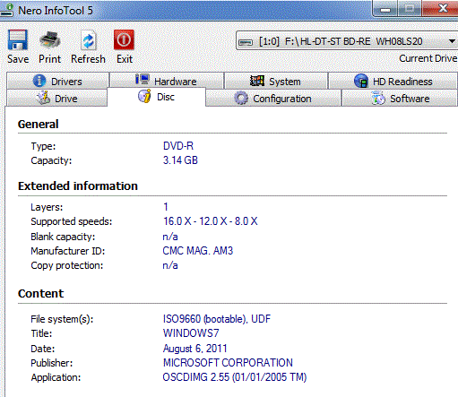Click the Refresh label in the toolbar
458x397 pixels.
(x=88, y=59)
